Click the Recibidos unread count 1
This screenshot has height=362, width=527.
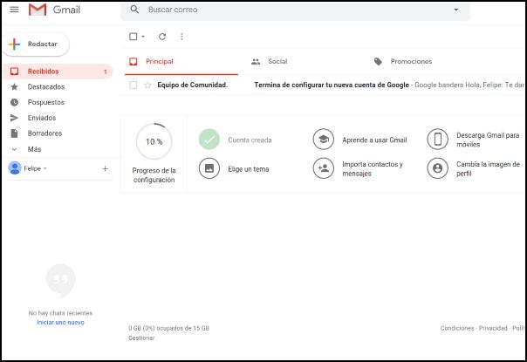(x=106, y=72)
